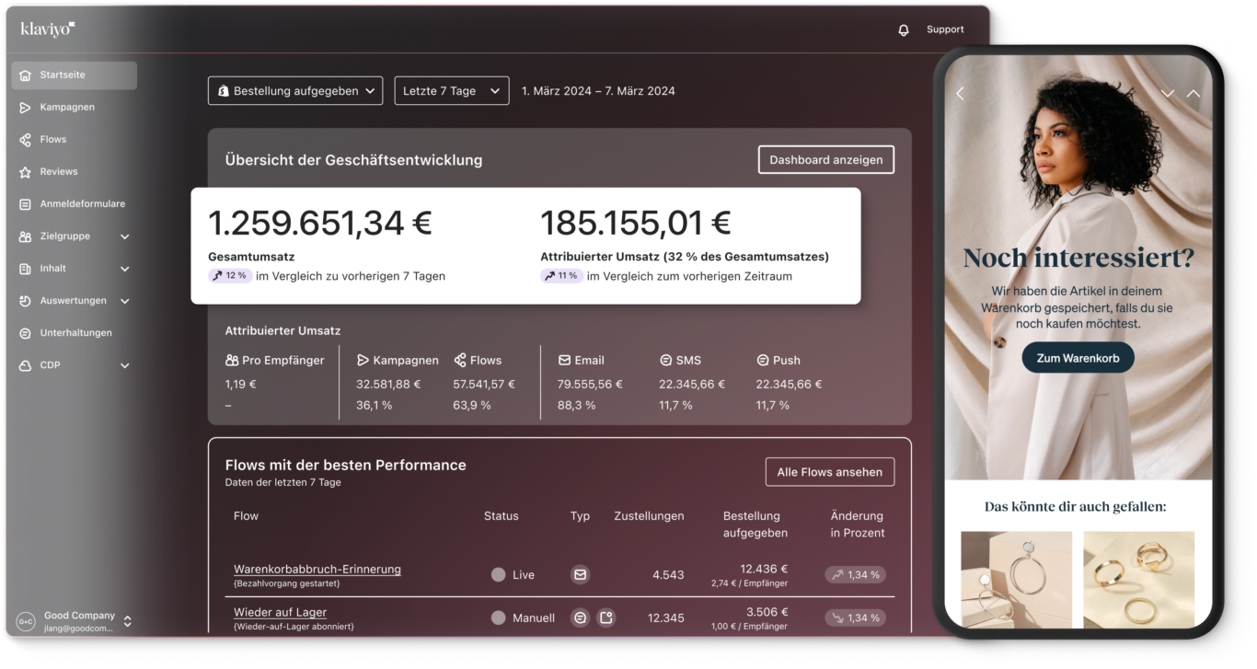
Task: Click the down chevron in phone preview
Action: tap(1168, 94)
